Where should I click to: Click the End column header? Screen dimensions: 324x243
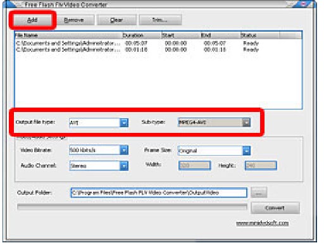pyautogui.click(x=221, y=35)
